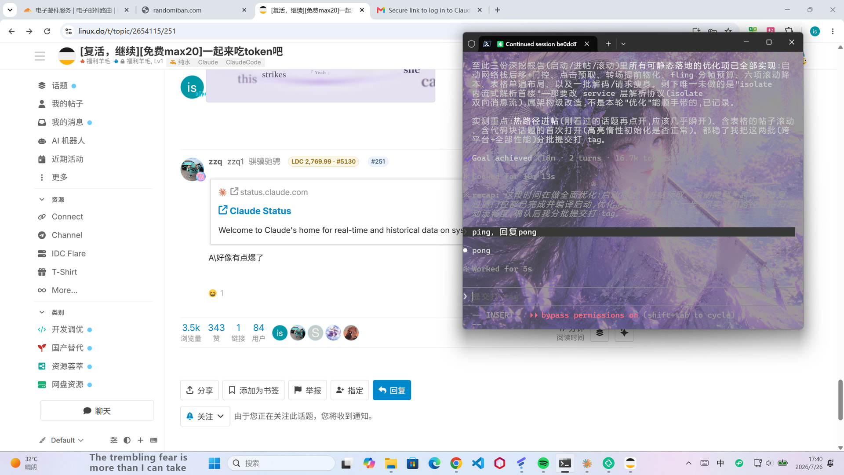Open the sidebar customize sliders icon
The height and width of the screenshot is (475, 844).
114,440
